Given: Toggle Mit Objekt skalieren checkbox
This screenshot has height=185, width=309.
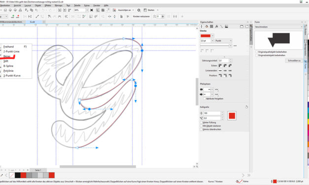Looking at the screenshot, I should point(201,126).
